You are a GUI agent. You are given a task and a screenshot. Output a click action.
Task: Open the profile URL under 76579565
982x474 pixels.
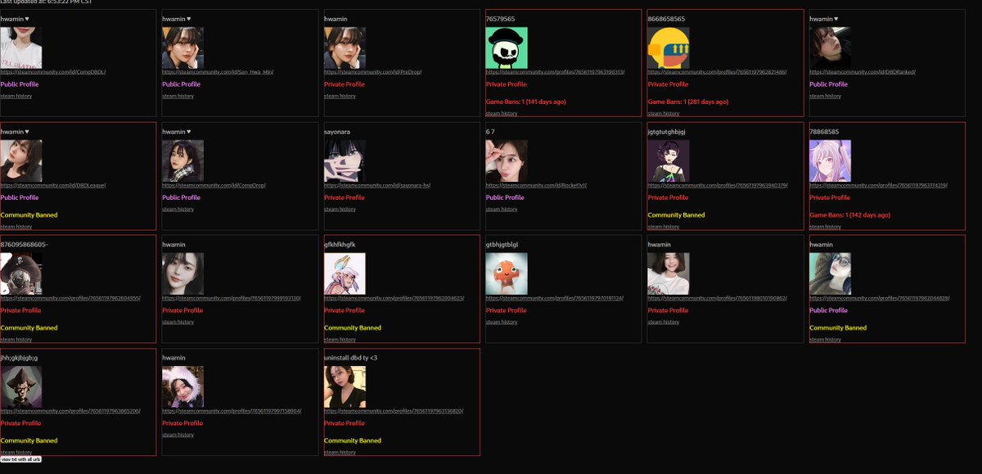(x=555, y=72)
